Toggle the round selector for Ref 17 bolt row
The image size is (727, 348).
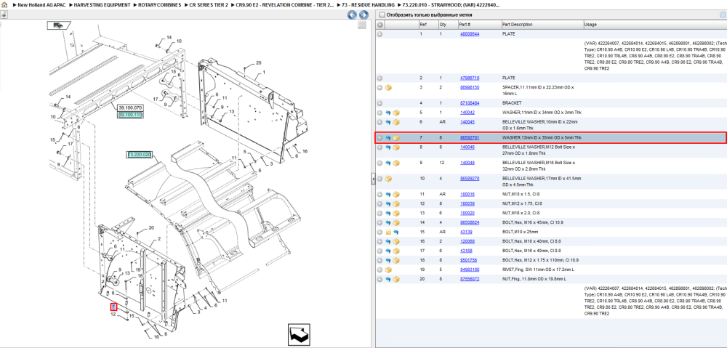tap(379, 251)
